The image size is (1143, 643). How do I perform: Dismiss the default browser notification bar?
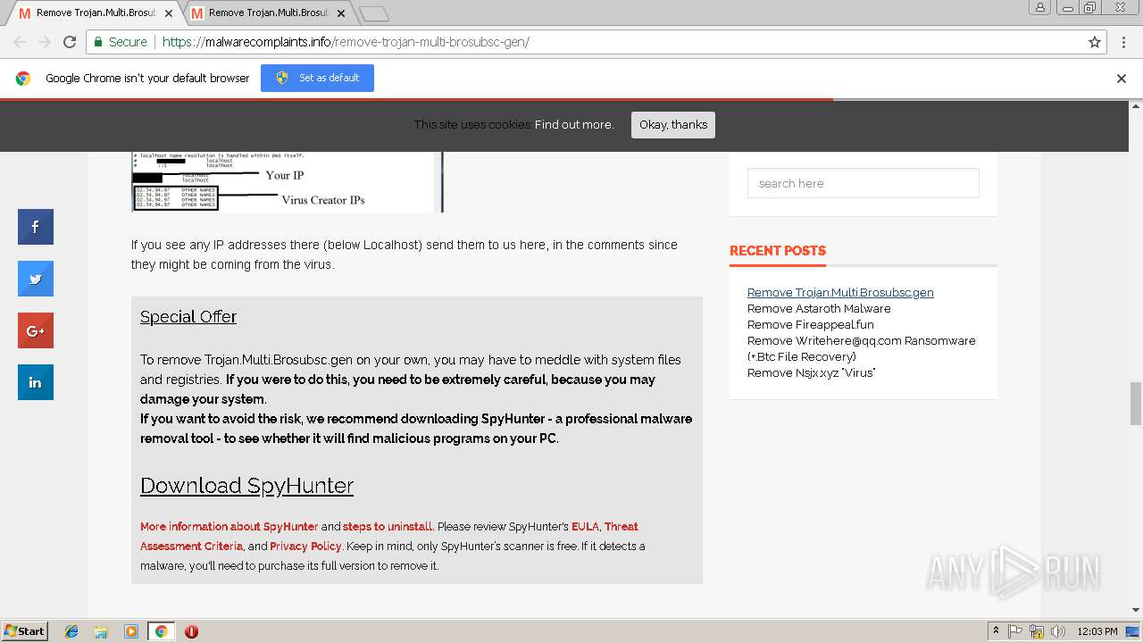click(x=1122, y=79)
